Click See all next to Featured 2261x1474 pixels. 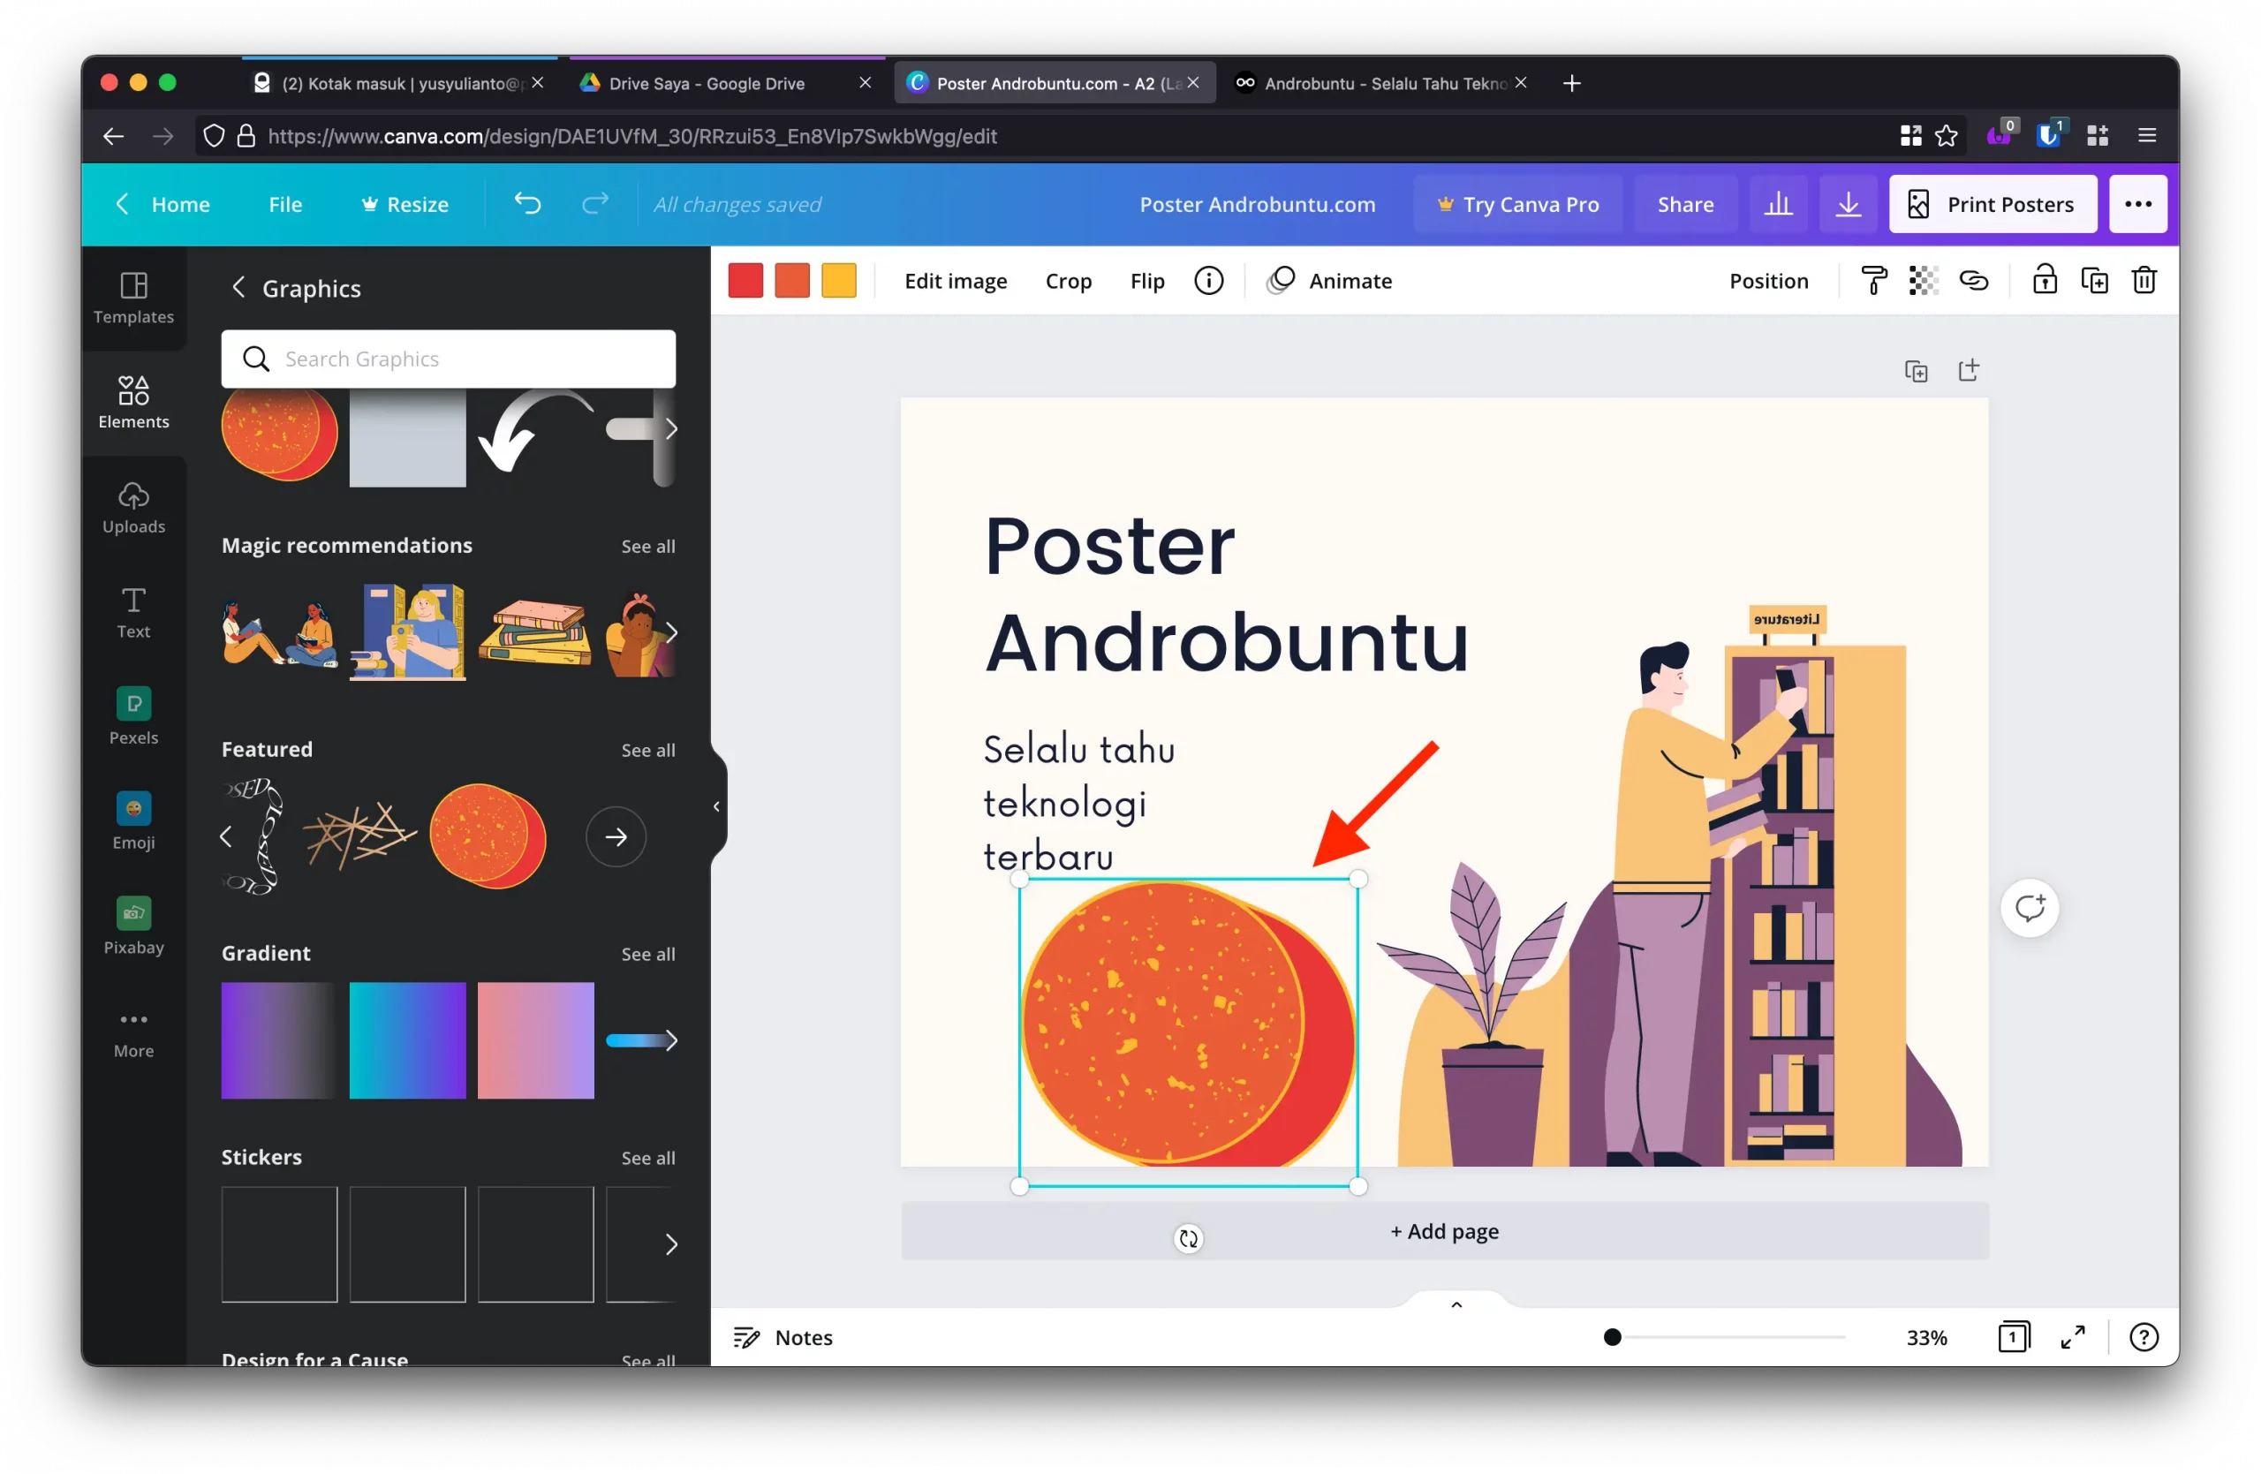(648, 751)
